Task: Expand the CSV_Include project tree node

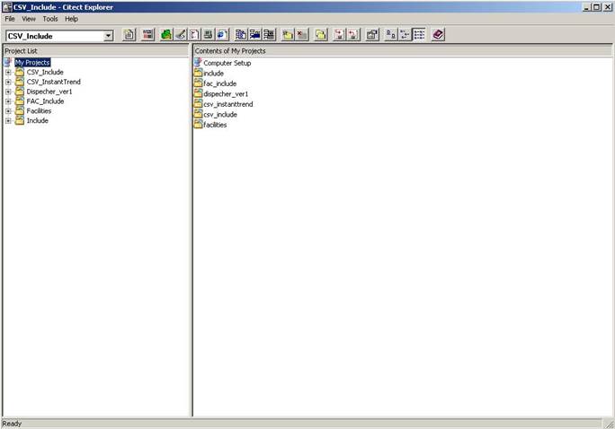Action: click(x=8, y=72)
